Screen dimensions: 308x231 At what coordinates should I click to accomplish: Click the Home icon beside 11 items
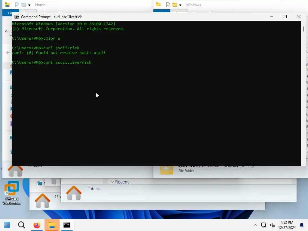coord(74,193)
